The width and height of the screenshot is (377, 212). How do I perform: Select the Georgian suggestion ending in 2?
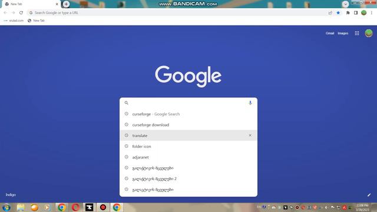pos(188,179)
